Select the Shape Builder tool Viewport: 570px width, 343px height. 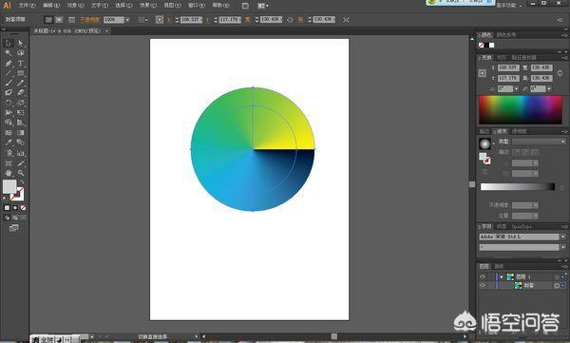(9, 123)
